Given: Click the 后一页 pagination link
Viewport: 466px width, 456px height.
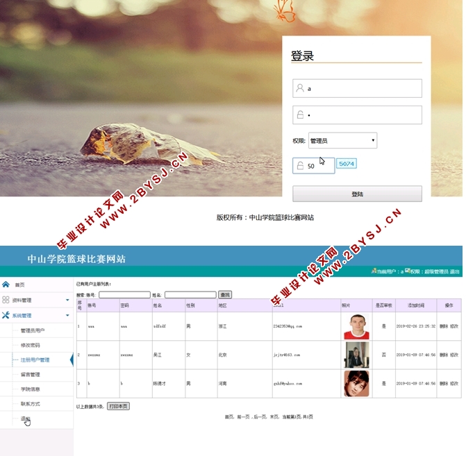Looking at the screenshot, I should click(x=260, y=417).
